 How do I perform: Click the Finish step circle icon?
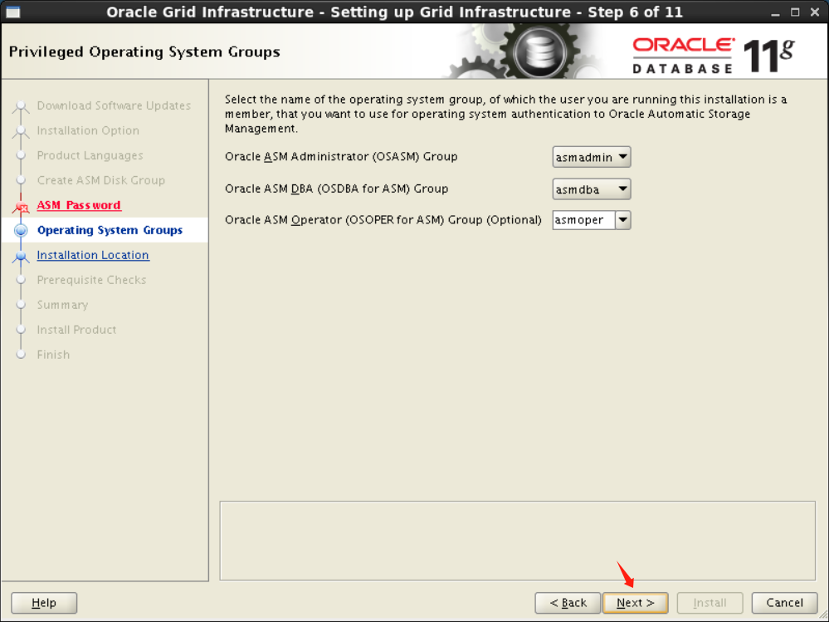coord(22,355)
